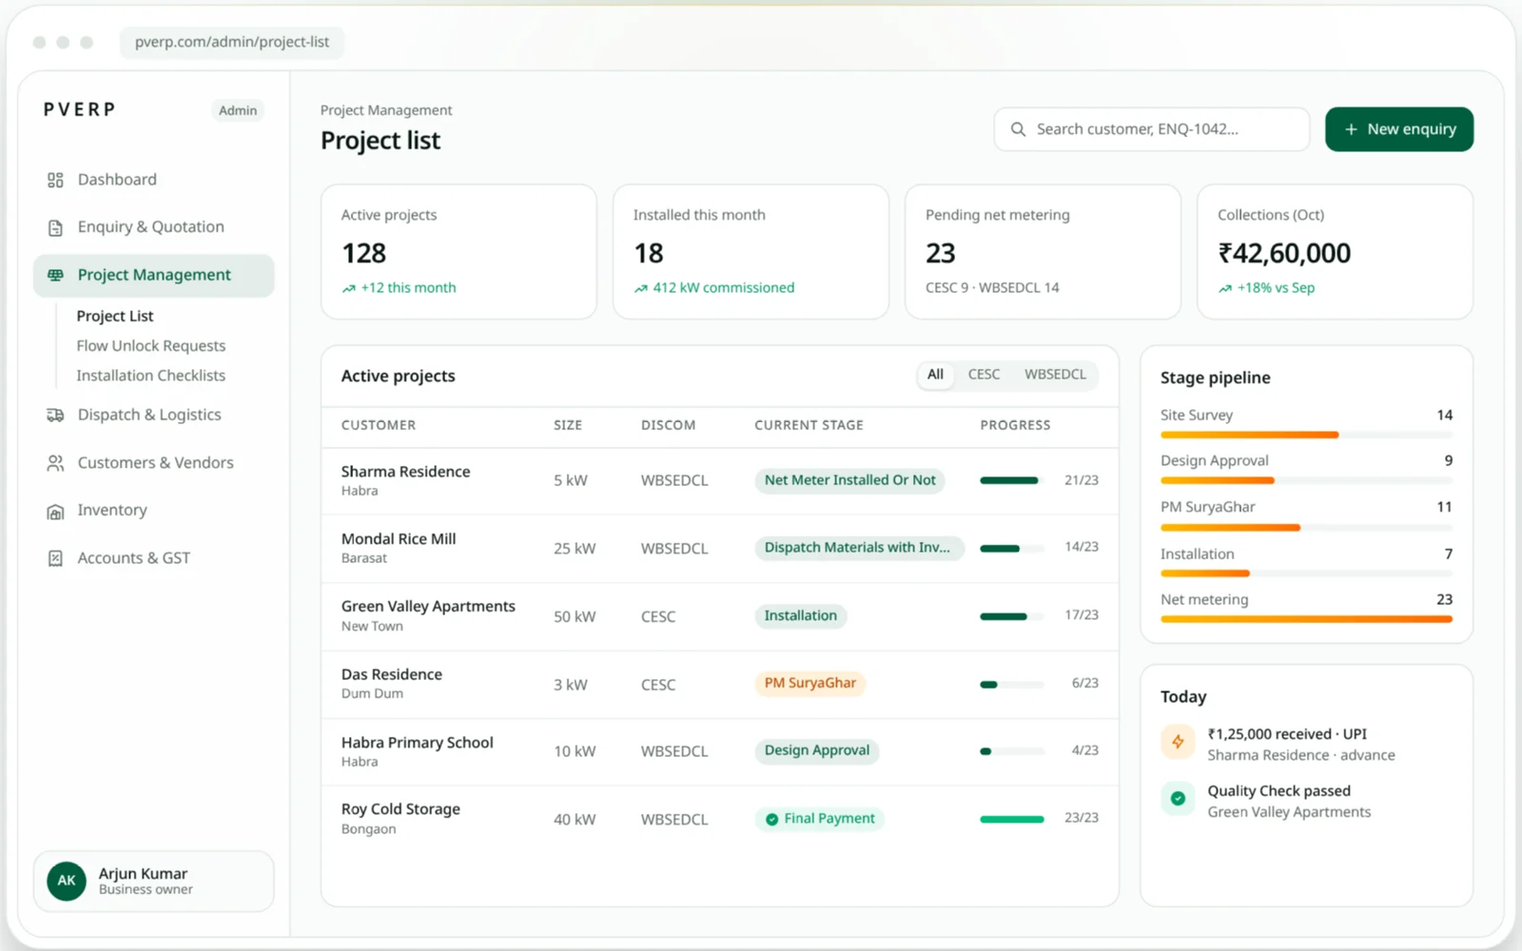Click the green check icon beside Quality Check
The image size is (1522, 951).
[1178, 799]
